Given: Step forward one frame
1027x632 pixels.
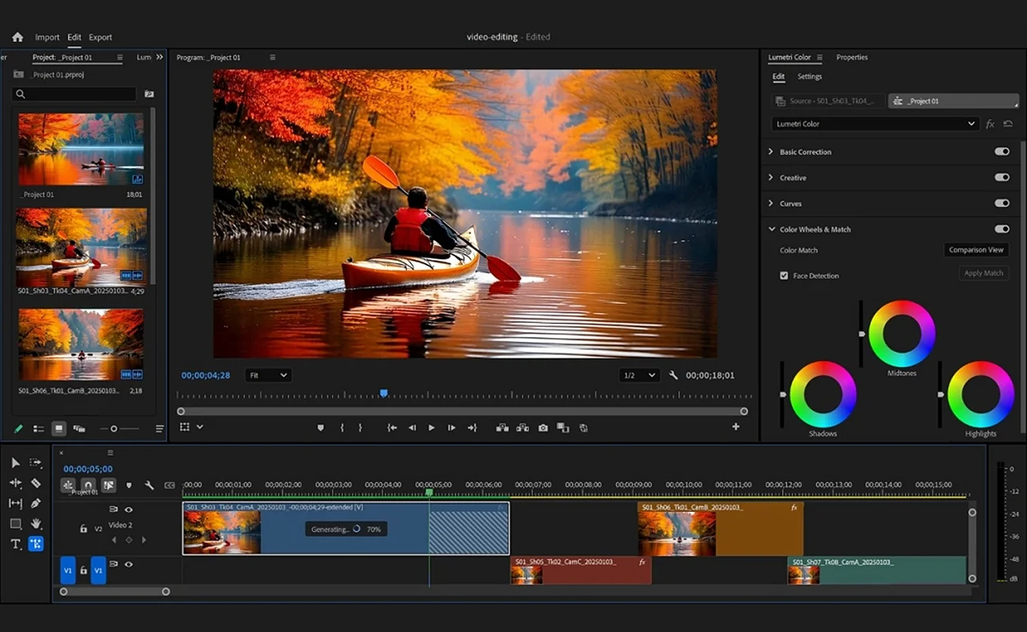Looking at the screenshot, I should pos(452,427).
